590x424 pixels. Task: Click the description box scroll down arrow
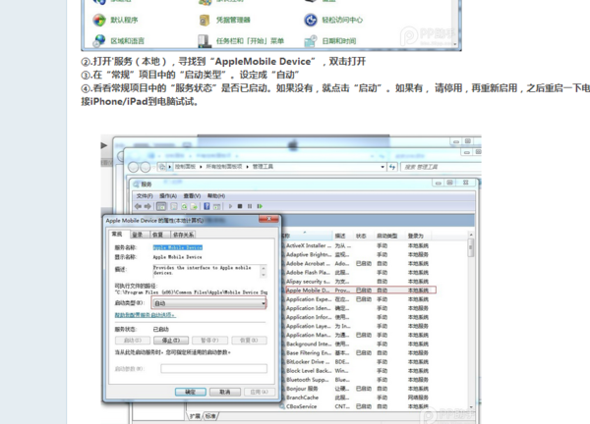(264, 275)
